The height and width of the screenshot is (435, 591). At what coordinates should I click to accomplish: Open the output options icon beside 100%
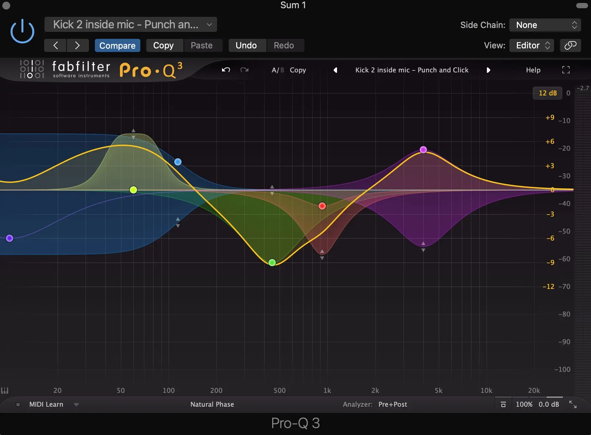pos(503,404)
